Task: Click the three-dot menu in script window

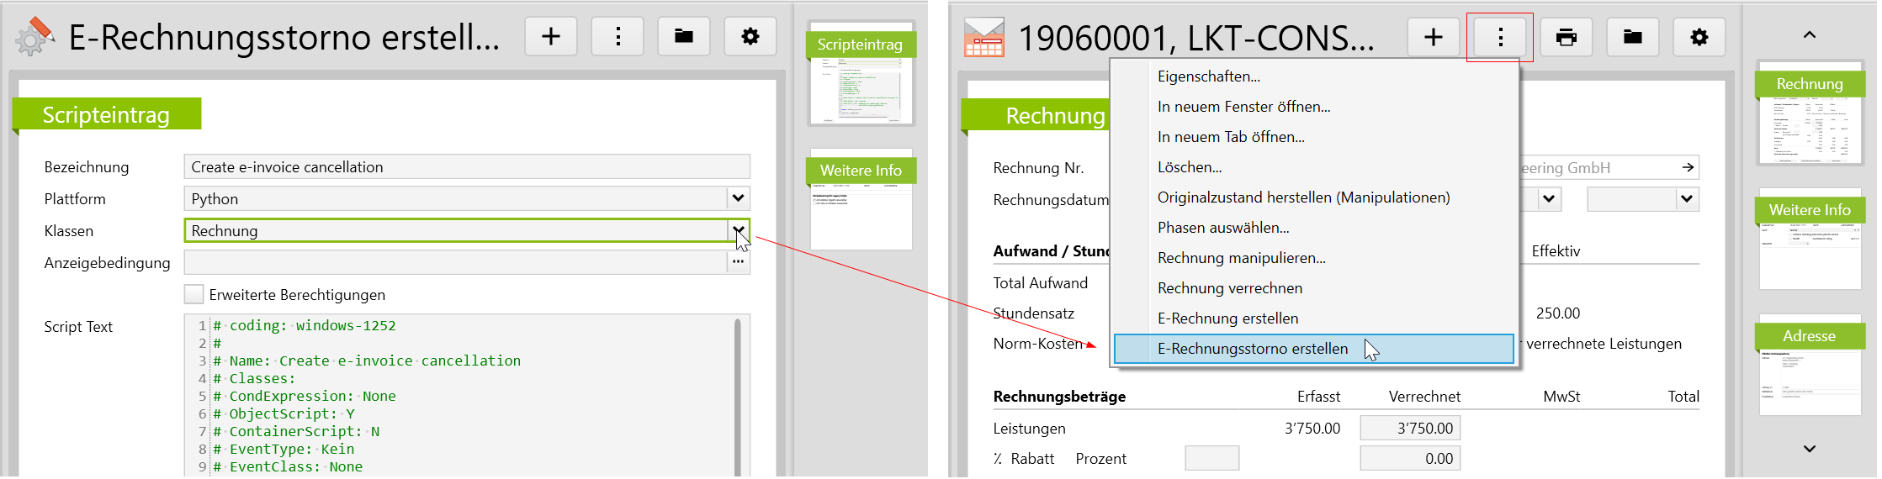Action: (x=618, y=37)
